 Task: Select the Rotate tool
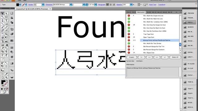pyautogui.click(x=2, y=34)
